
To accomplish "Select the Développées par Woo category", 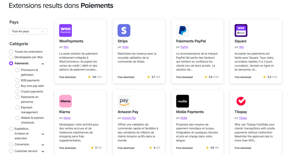I will pyautogui.click(x=11, y=57).
